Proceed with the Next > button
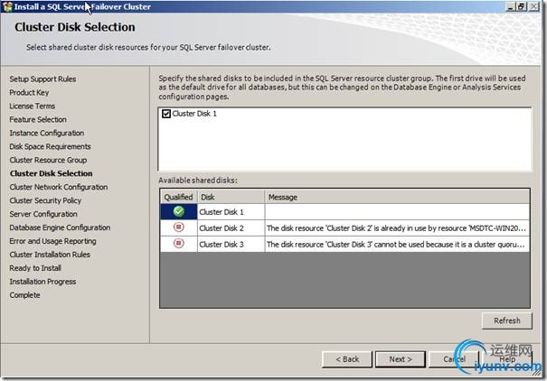This screenshot has height=381, width=547. click(x=401, y=359)
